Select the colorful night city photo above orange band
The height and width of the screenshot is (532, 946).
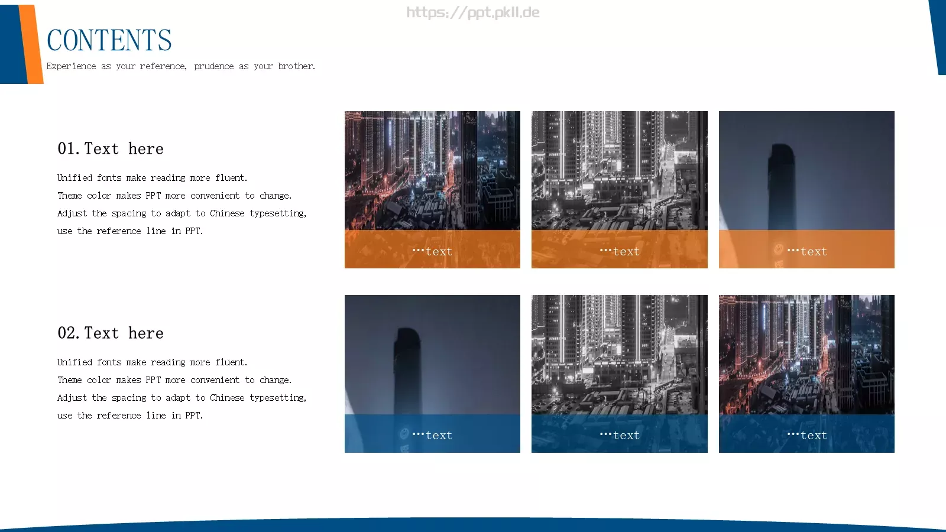(432, 170)
